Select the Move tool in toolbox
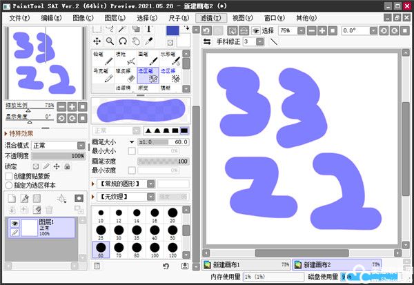Screen dimensions: 414x285 click(x=97, y=41)
